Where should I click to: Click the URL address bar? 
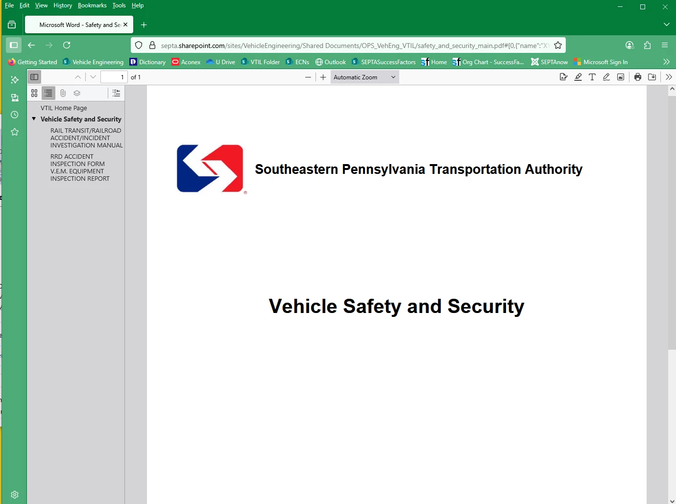(355, 46)
